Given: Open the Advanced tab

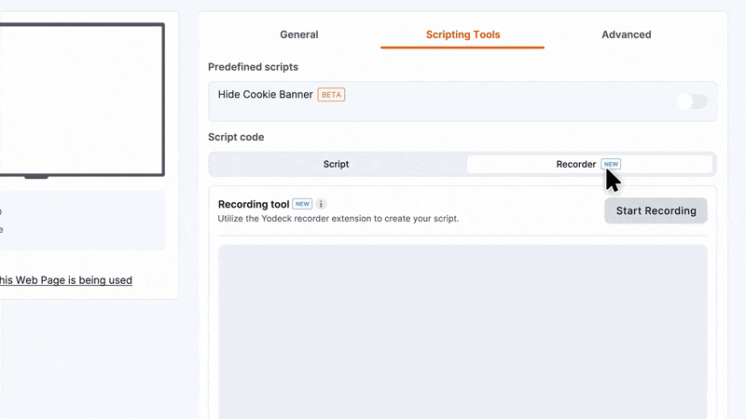Looking at the screenshot, I should tap(626, 34).
